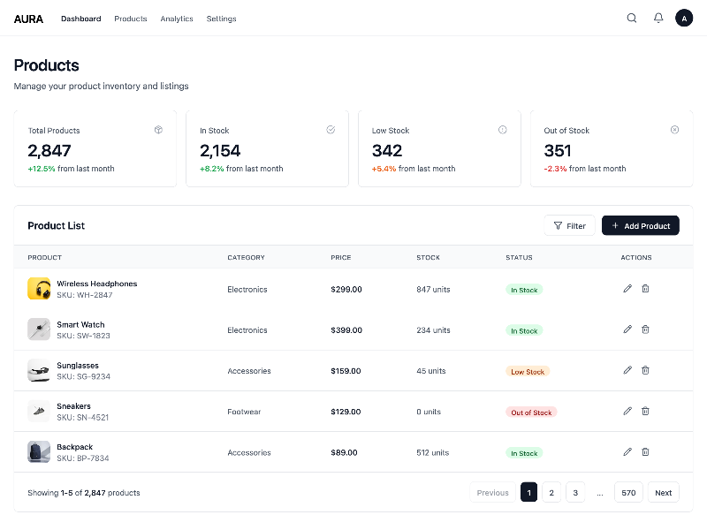Switch to the Analytics tab

pyautogui.click(x=177, y=19)
